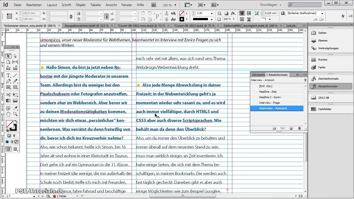This screenshot has width=354, height=199.
Task: Open the Schrift menu
Action: 66,5
